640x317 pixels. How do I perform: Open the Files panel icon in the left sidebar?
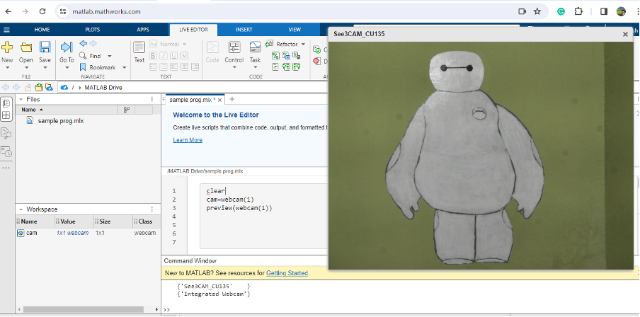coord(6,103)
